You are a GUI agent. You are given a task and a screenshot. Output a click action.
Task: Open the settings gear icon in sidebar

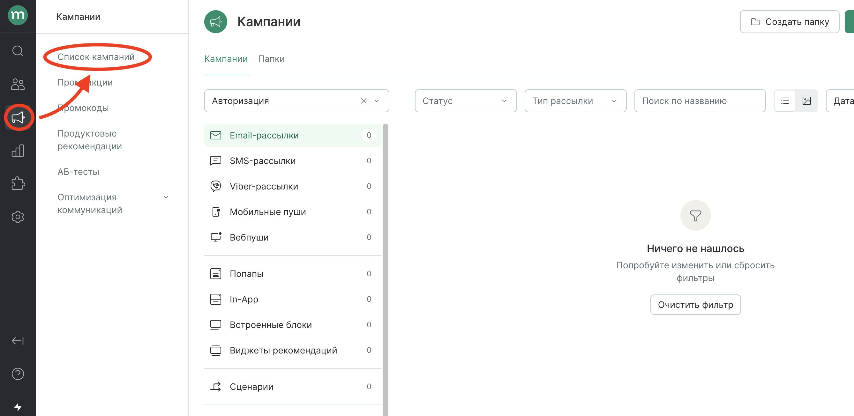pyautogui.click(x=18, y=217)
